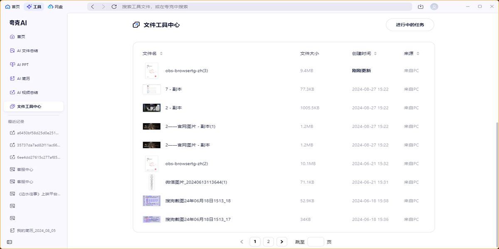Click the 夸克AI sidebar title
Screen dimensions: 499x249
click(18, 22)
